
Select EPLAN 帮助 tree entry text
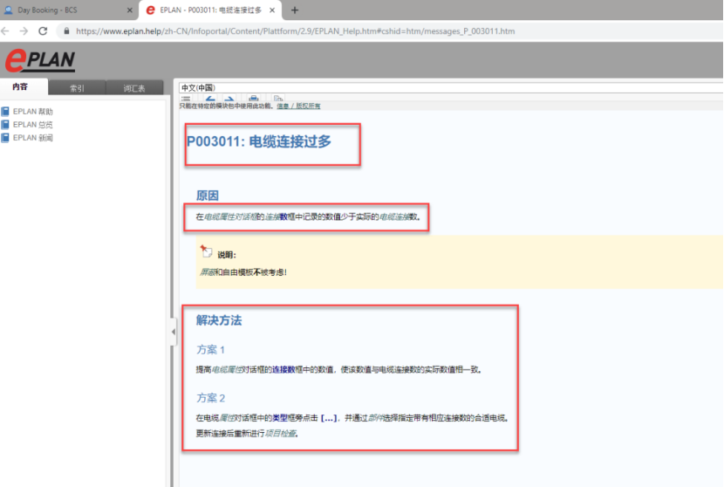pos(33,112)
